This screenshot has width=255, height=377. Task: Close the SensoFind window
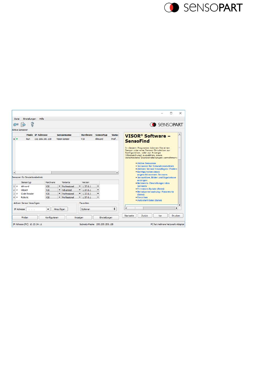(180, 113)
